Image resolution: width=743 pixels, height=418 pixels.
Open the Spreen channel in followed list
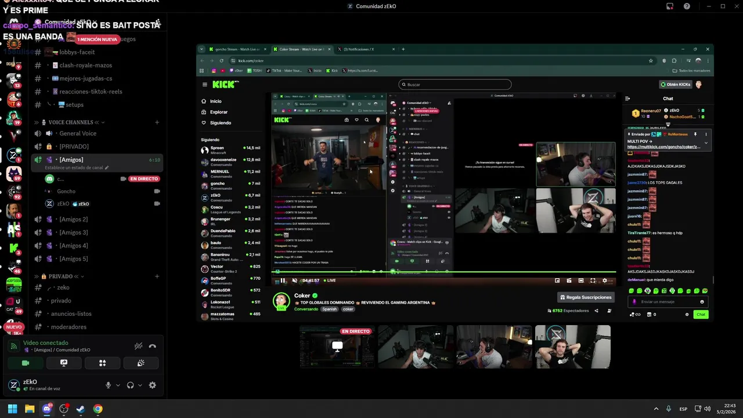(231, 150)
